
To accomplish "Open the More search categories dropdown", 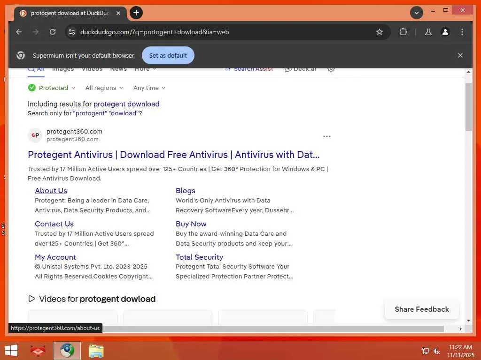I will [146, 69].
